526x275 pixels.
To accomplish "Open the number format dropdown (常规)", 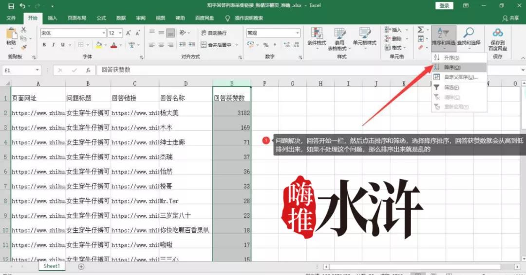I will [297, 33].
